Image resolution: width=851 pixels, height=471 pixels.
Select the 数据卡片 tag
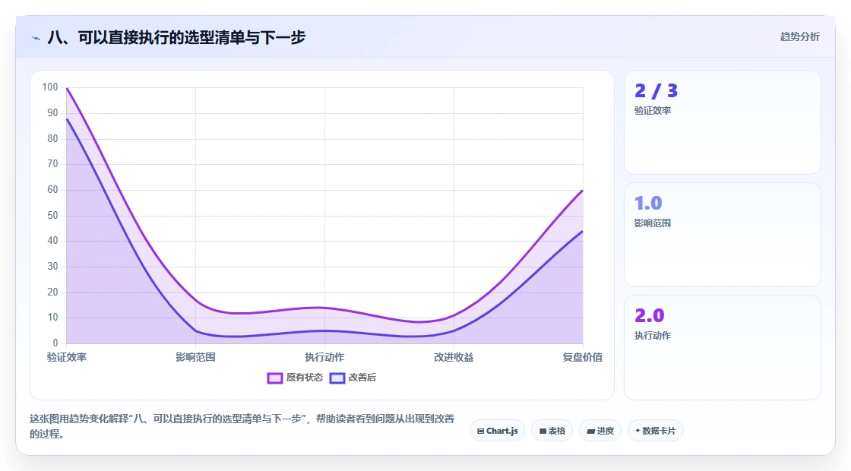655,431
